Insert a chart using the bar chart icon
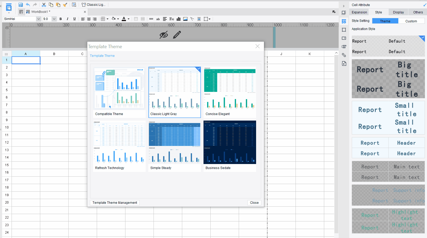 [x=179, y=19]
